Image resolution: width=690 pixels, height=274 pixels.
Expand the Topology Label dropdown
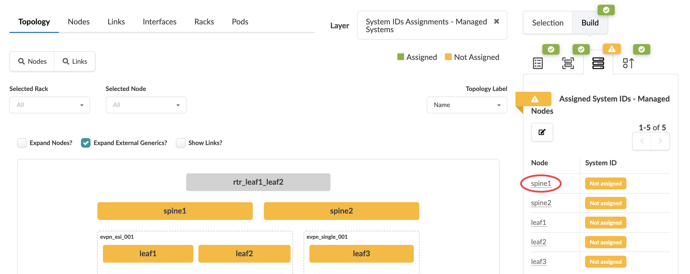(x=467, y=105)
